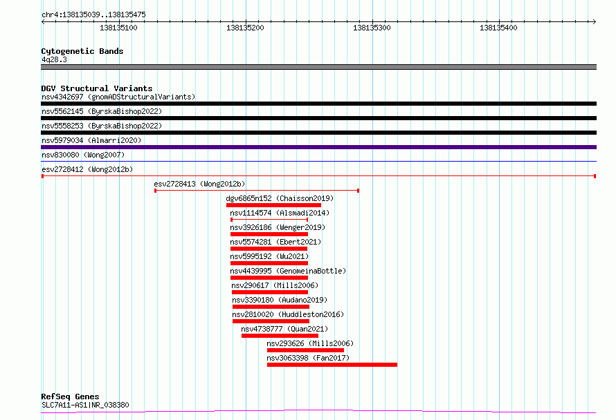Select the red bar under nsv3926186

coord(269,234)
